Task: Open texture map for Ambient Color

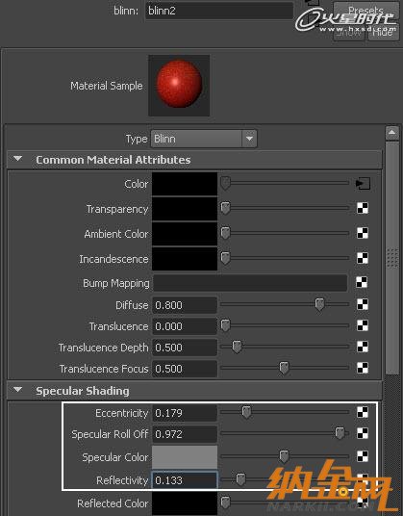Action: tap(363, 233)
